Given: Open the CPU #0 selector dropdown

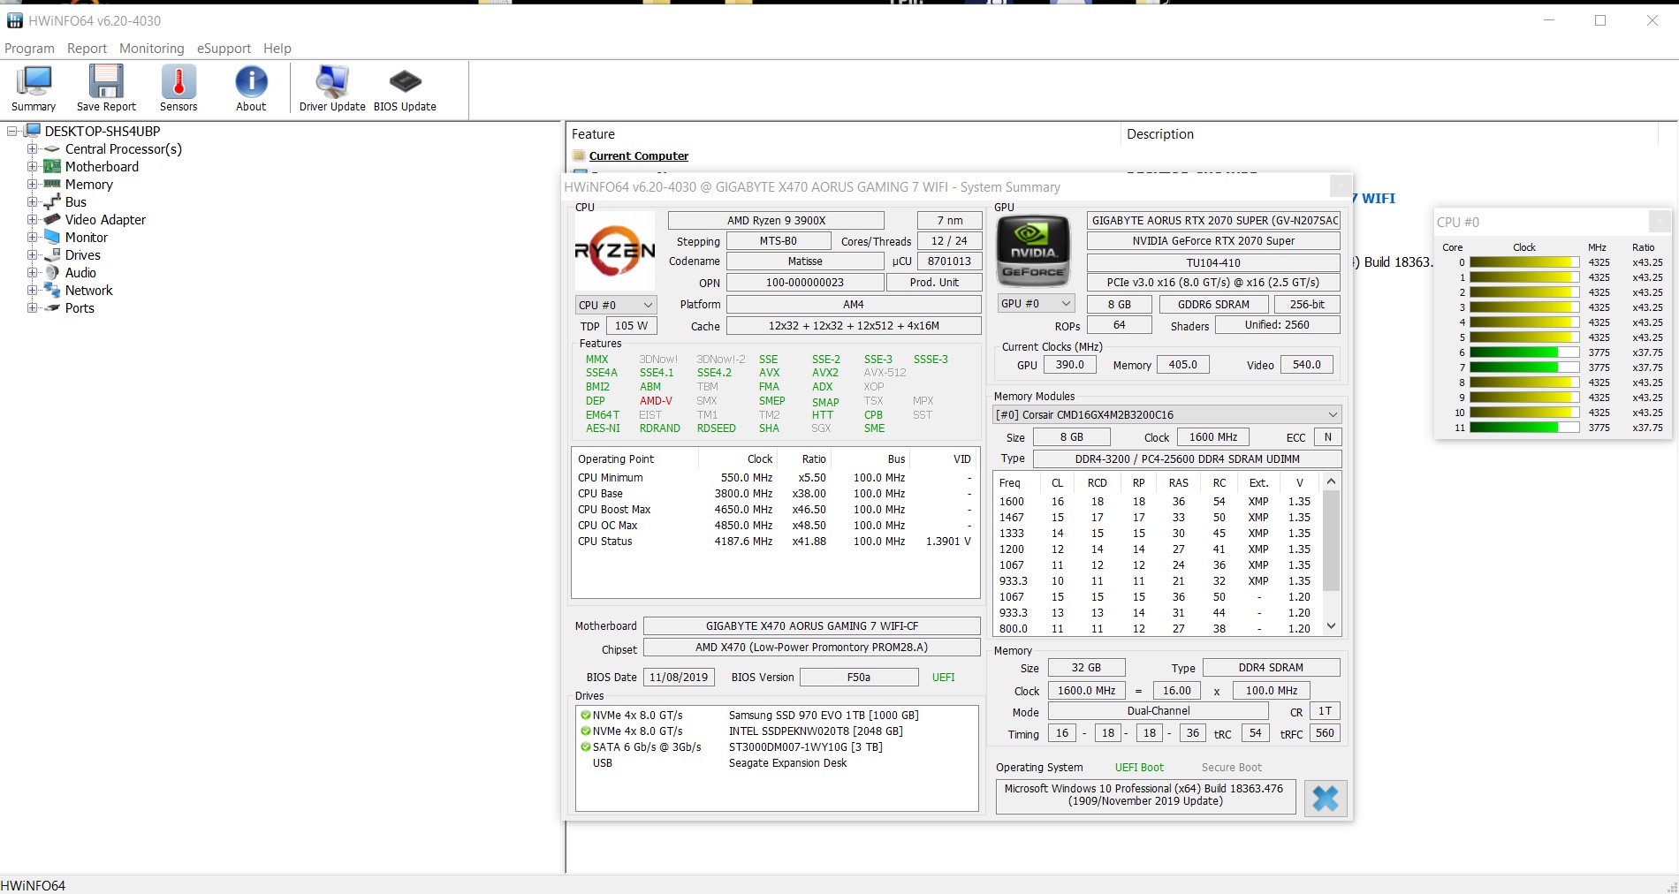Looking at the screenshot, I should (616, 305).
